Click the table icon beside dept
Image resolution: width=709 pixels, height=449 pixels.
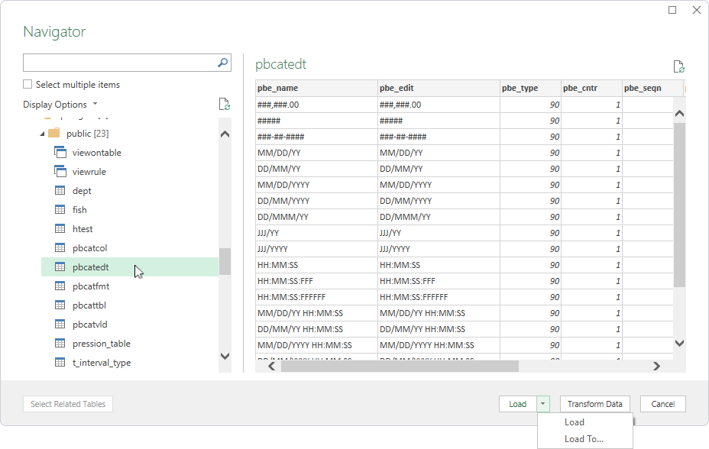60,190
